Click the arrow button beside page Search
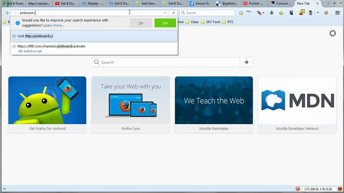The image size is (344, 193). tap(246, 62)
